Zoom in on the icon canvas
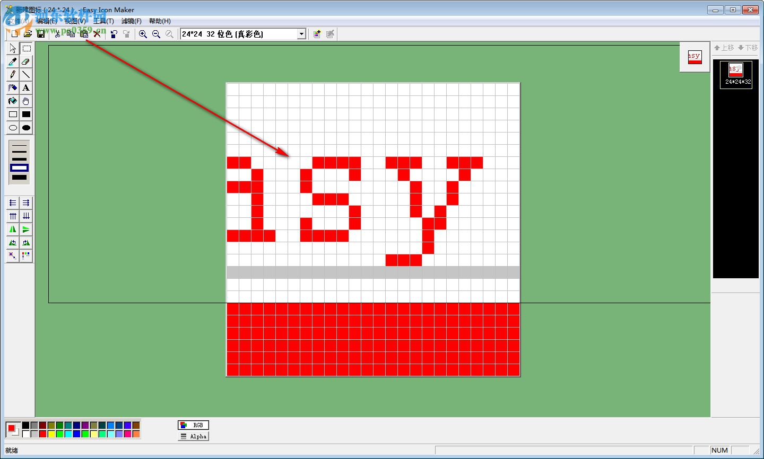 [x=143, y=34]
